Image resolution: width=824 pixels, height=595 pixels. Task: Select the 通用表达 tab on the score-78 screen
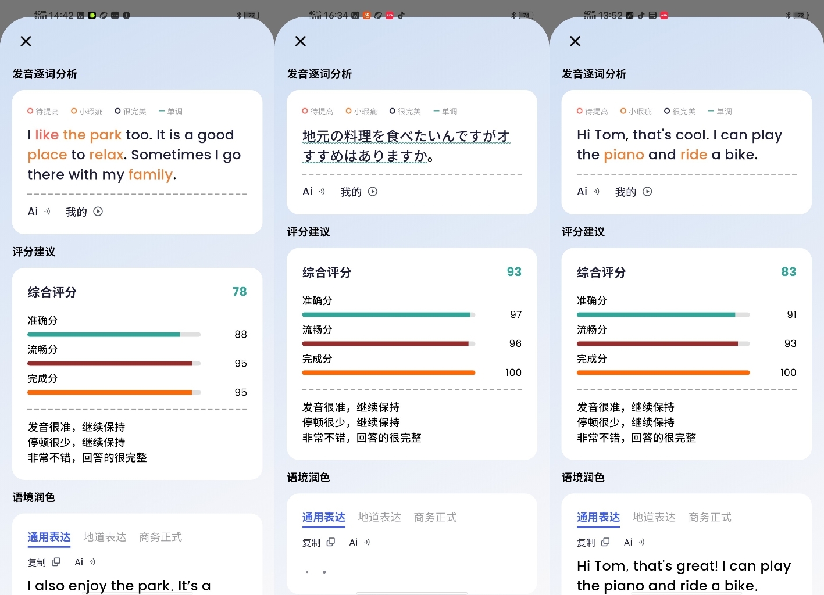[49, 537]
